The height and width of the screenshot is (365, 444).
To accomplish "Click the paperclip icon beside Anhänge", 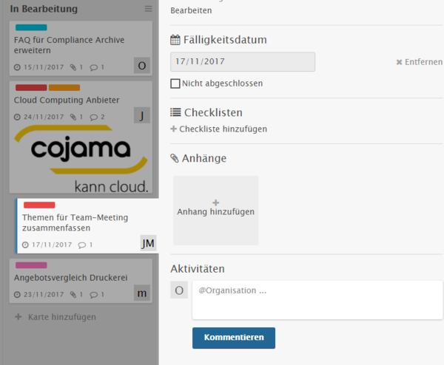I will 175,158.
